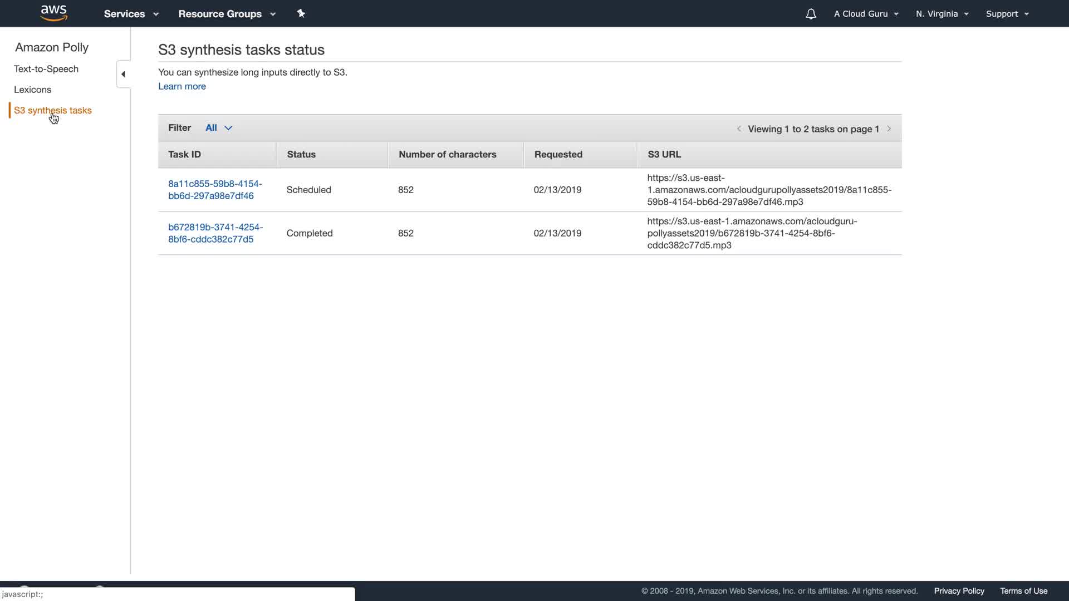Click the Learn more link

pyautogui.click(x=182, y=86)
